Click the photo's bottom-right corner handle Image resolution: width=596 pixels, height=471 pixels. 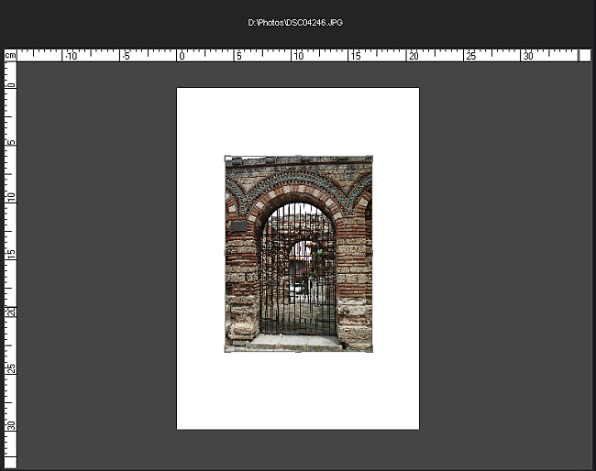tap(370, 349)
